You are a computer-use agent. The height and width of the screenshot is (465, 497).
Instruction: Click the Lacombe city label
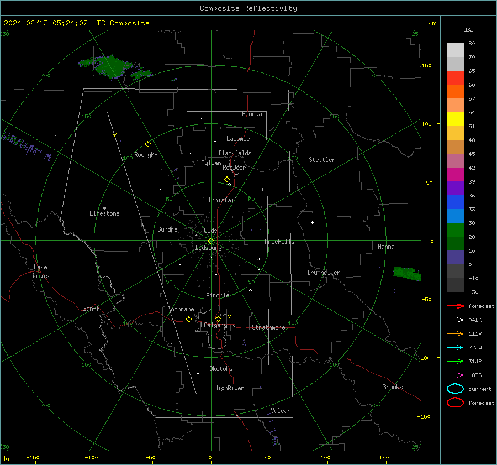[x=238, y=139]
